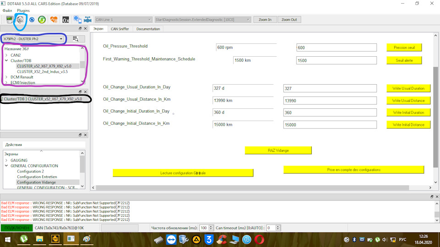Click the blue valve icon in toolbar

click(88, 20)
